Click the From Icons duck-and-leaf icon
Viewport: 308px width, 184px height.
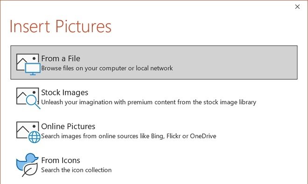[28, 165]
